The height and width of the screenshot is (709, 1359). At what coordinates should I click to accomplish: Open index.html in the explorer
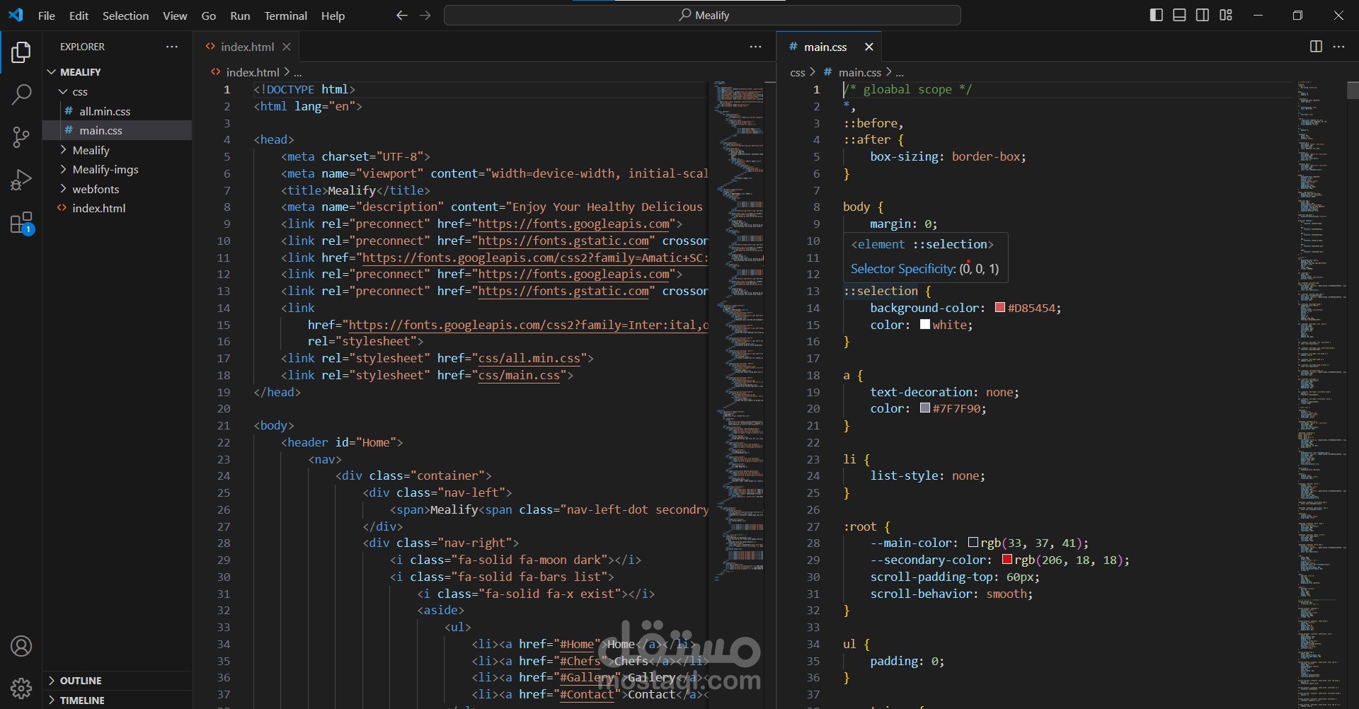point(117,208)
